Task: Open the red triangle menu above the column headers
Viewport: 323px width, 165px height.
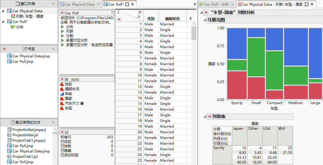Action: [140, 12]
